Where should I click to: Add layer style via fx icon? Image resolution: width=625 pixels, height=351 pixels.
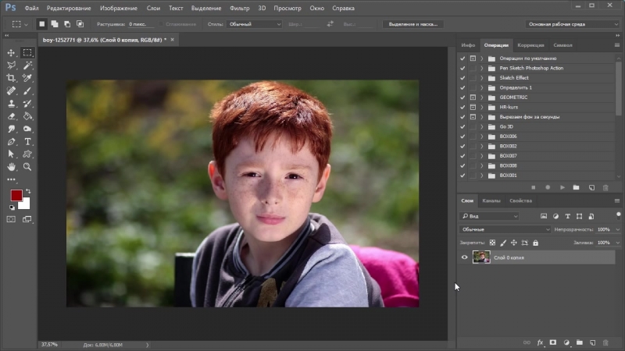tap(540, 342)
